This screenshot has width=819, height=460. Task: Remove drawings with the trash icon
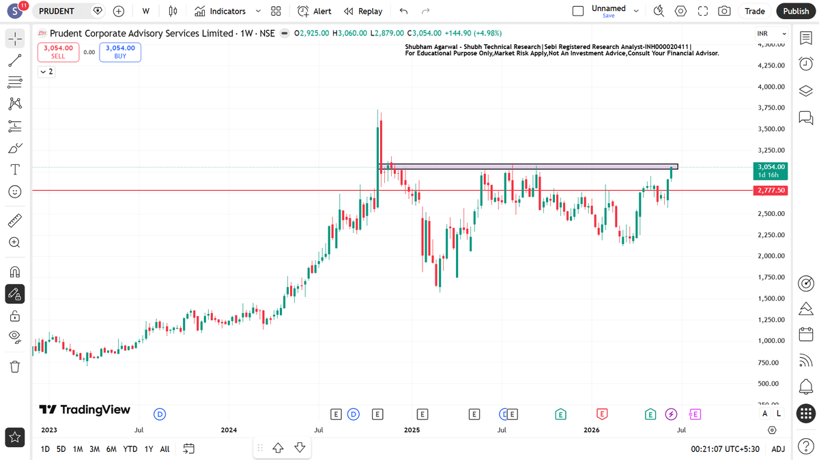(x=15, y=367)
